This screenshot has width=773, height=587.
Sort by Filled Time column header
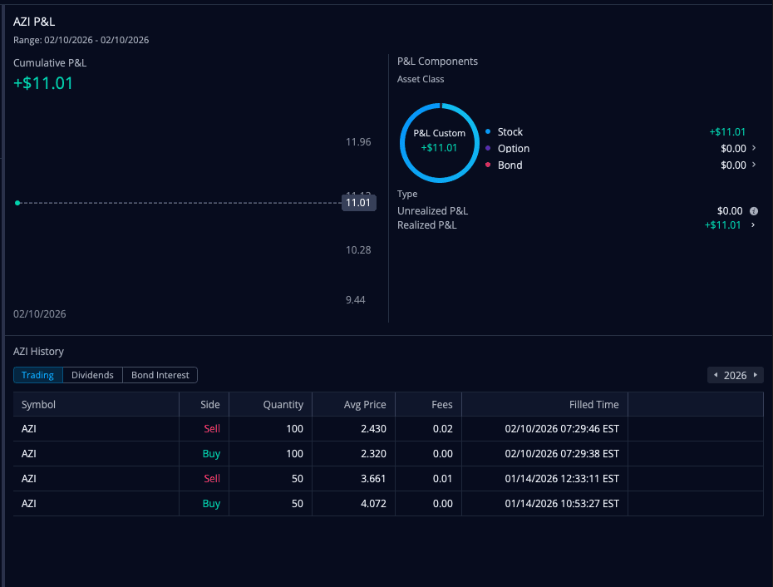click(593, 405)
